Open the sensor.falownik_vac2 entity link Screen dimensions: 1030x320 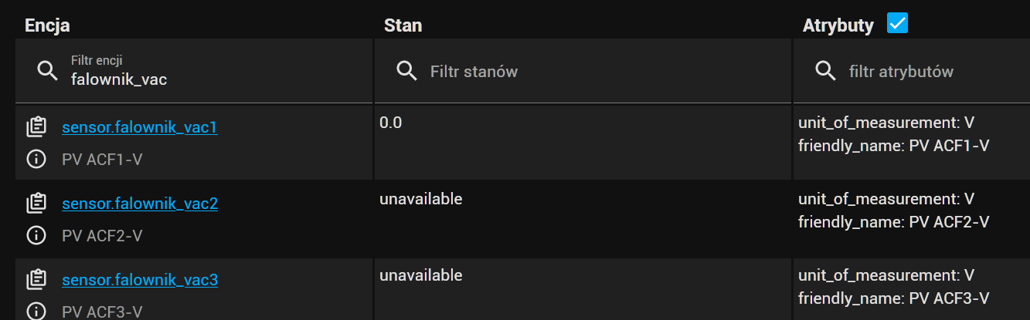[x=140, y=204]
